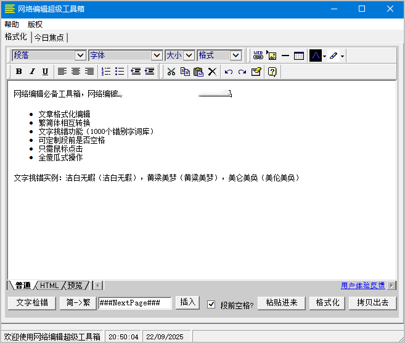Image resolution: width=405 pixels, height=343 pixels.
Task: Undo the last edit
Action: [228, 72]
